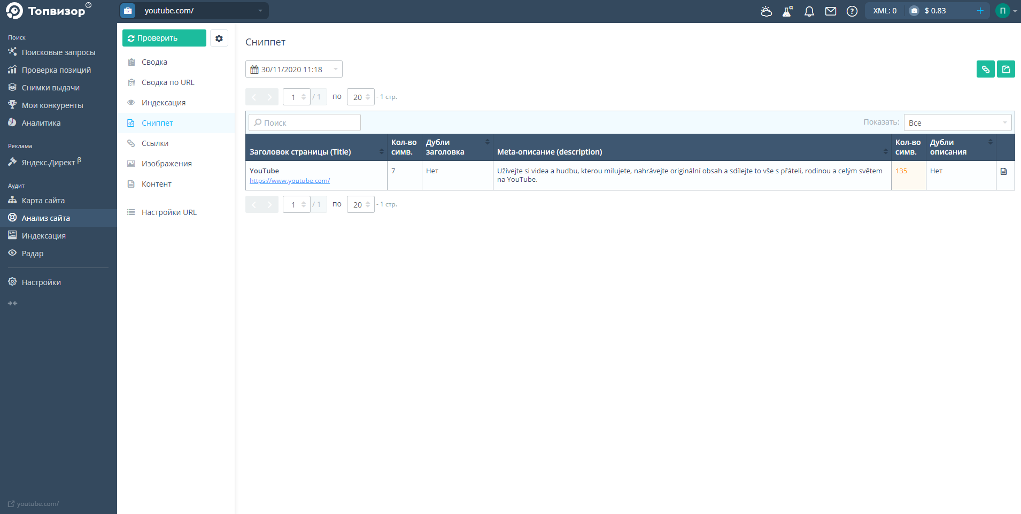Open Настройки in left sidebar
Viewport: 1021px width, 514px height.
click(x=58, y=282)
